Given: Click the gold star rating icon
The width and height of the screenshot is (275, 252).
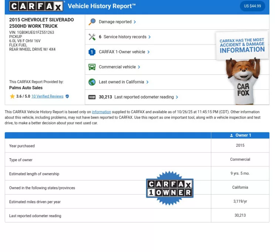Looking at the screenshot, I should point(12,96).
